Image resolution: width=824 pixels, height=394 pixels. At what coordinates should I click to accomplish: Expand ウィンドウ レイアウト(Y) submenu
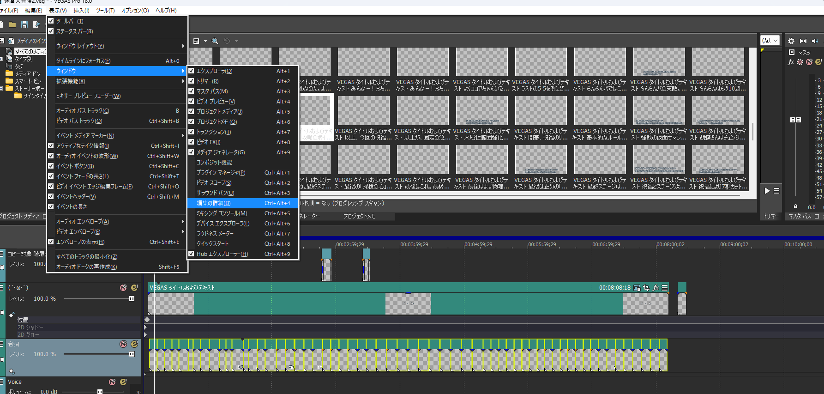(x=118, y=46)
